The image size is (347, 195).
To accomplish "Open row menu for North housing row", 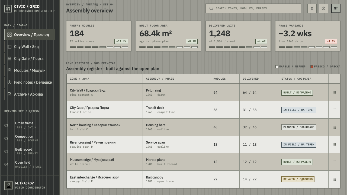I will [x=334, y=127].
